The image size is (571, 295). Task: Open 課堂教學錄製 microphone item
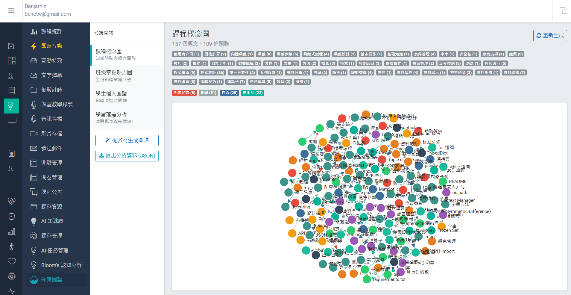(57, 104)
